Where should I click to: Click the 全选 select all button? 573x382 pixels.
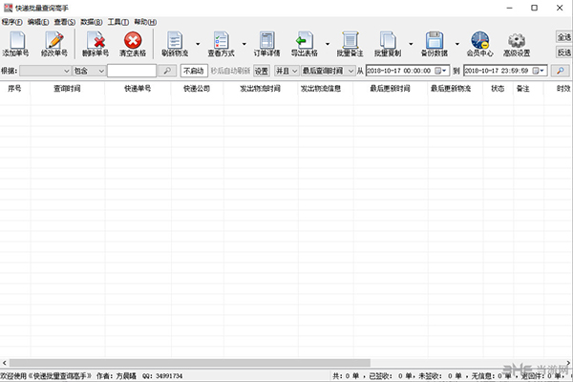(563, 37)
